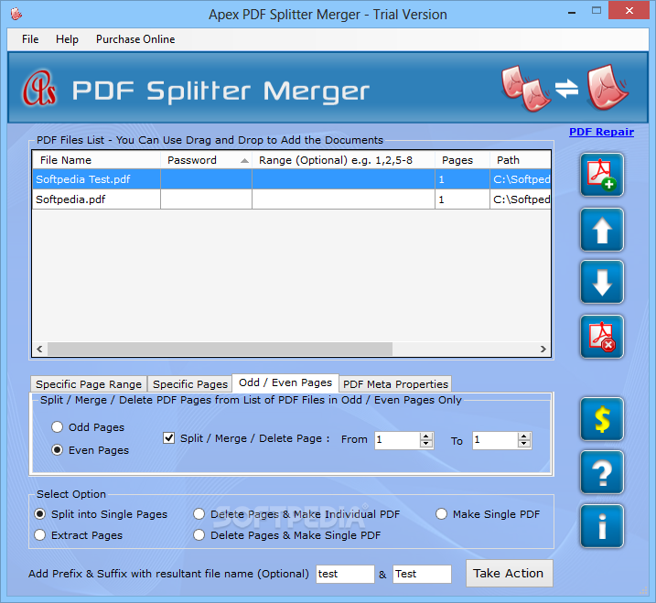Click the scroll left arrow of files list
The width and height of the screenshot is (656, 603).
click(39, 349)
